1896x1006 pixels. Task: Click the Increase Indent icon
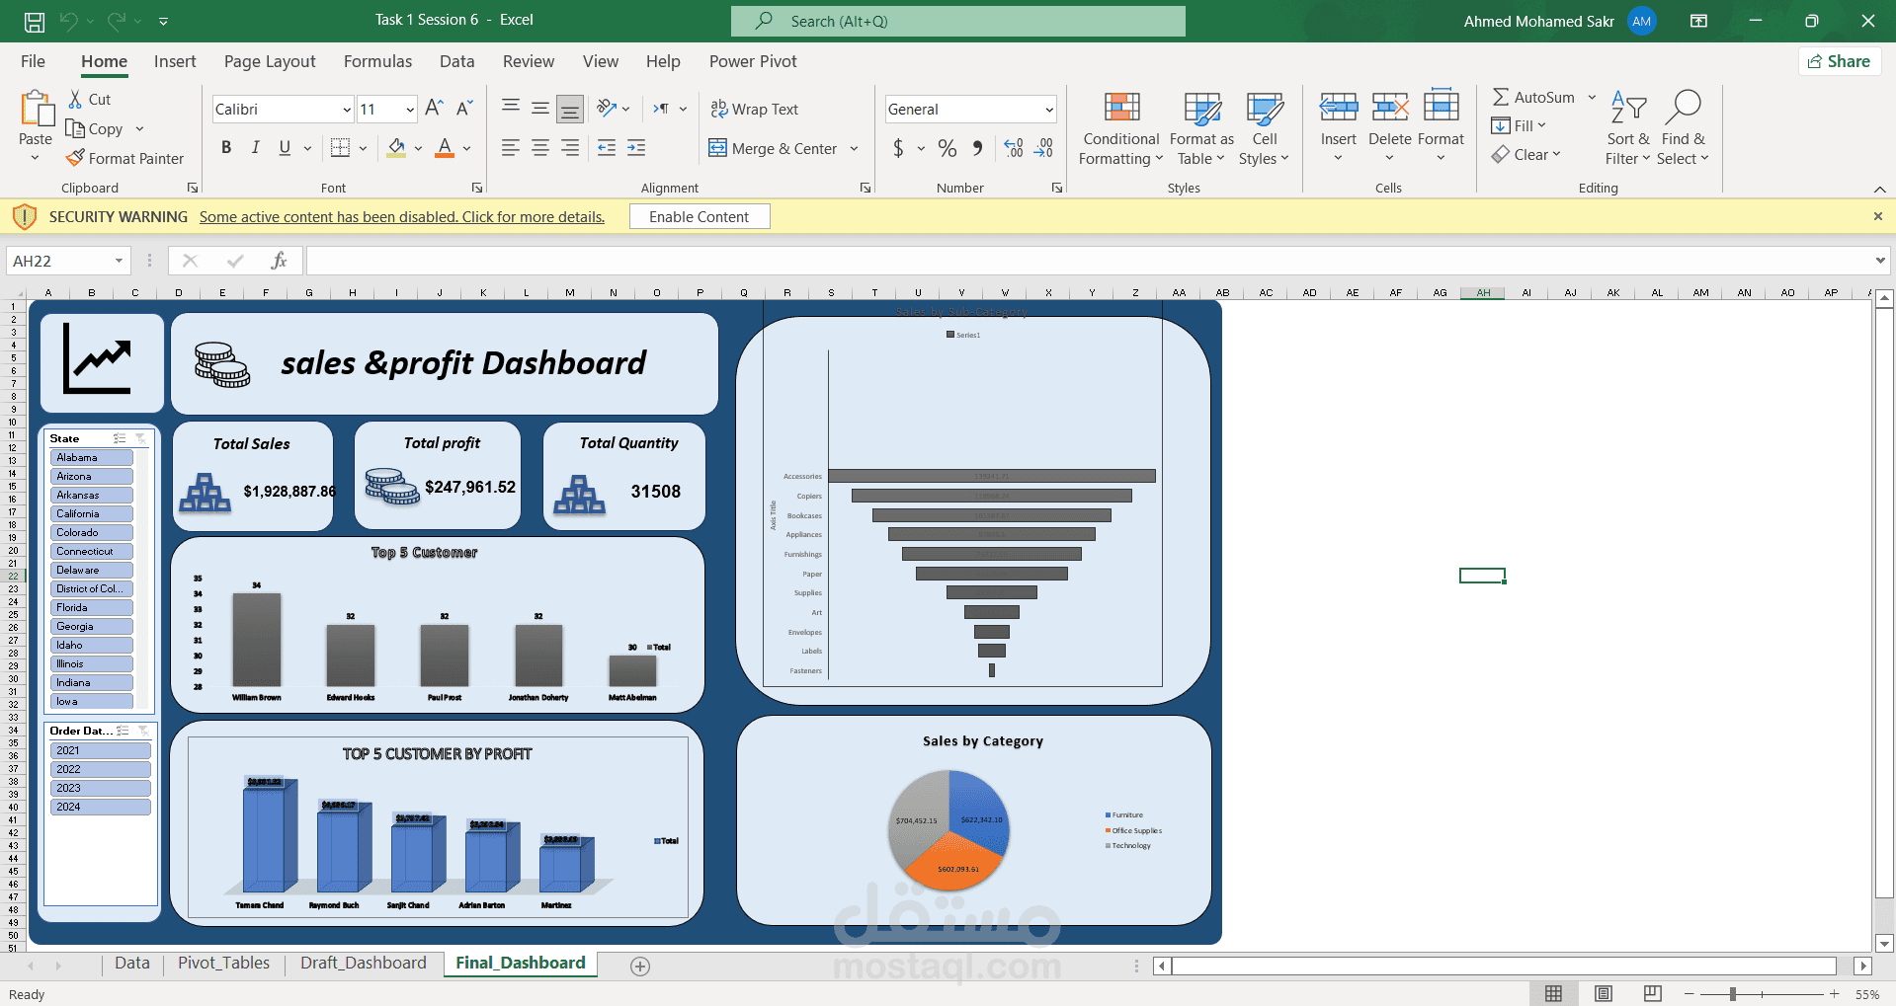pos(636,148)
